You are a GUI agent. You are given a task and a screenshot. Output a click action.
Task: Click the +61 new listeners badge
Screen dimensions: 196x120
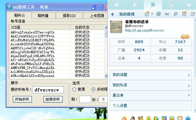click(x=185, y=36)
